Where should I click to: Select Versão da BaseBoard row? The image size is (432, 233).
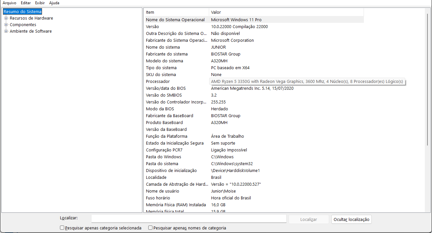click(254, 129)
